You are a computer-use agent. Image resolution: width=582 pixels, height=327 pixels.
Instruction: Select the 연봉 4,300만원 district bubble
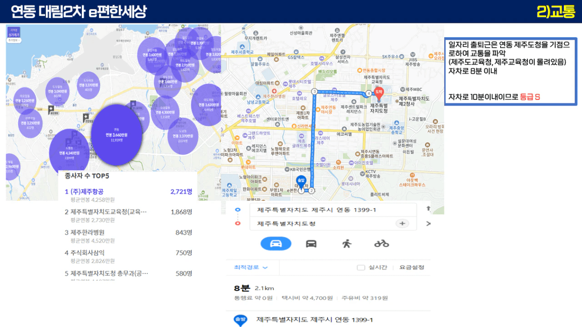[165, 113]
